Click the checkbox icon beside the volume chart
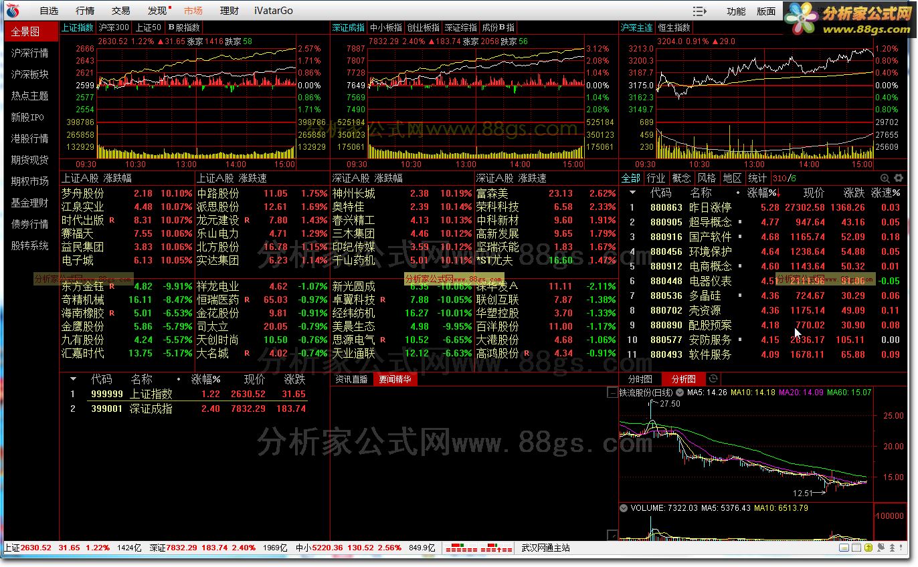918x567 pixels. click(612, 534)
